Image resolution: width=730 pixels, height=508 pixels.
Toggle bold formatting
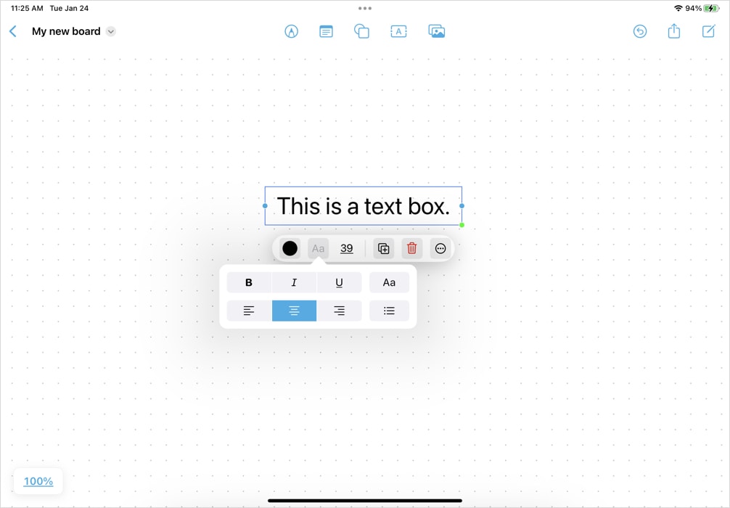[249, 282]
